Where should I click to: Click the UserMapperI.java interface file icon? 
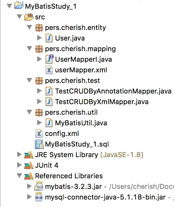(x=49, y=59)
